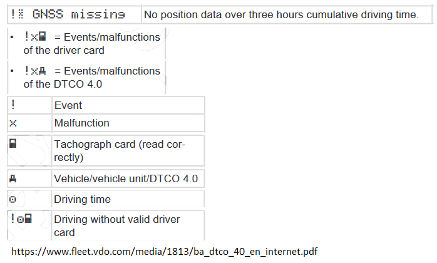Click the Tachograph card read correctly text
This screenshot has width=437, height=263.
click(x=120, y=151)
